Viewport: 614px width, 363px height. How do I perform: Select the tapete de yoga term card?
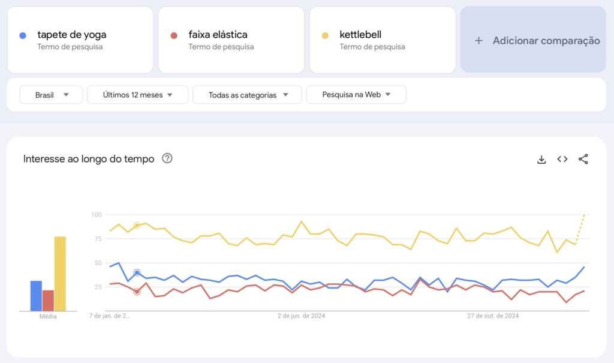[80, 39]
